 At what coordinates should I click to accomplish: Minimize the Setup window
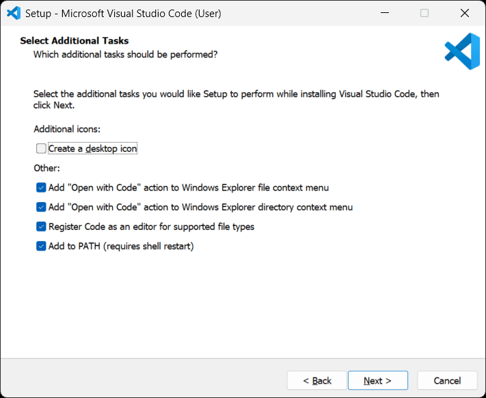coord(385,13)
